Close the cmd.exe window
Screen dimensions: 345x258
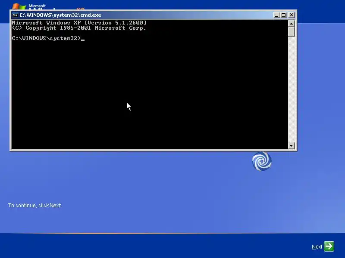tap(292, 15)
